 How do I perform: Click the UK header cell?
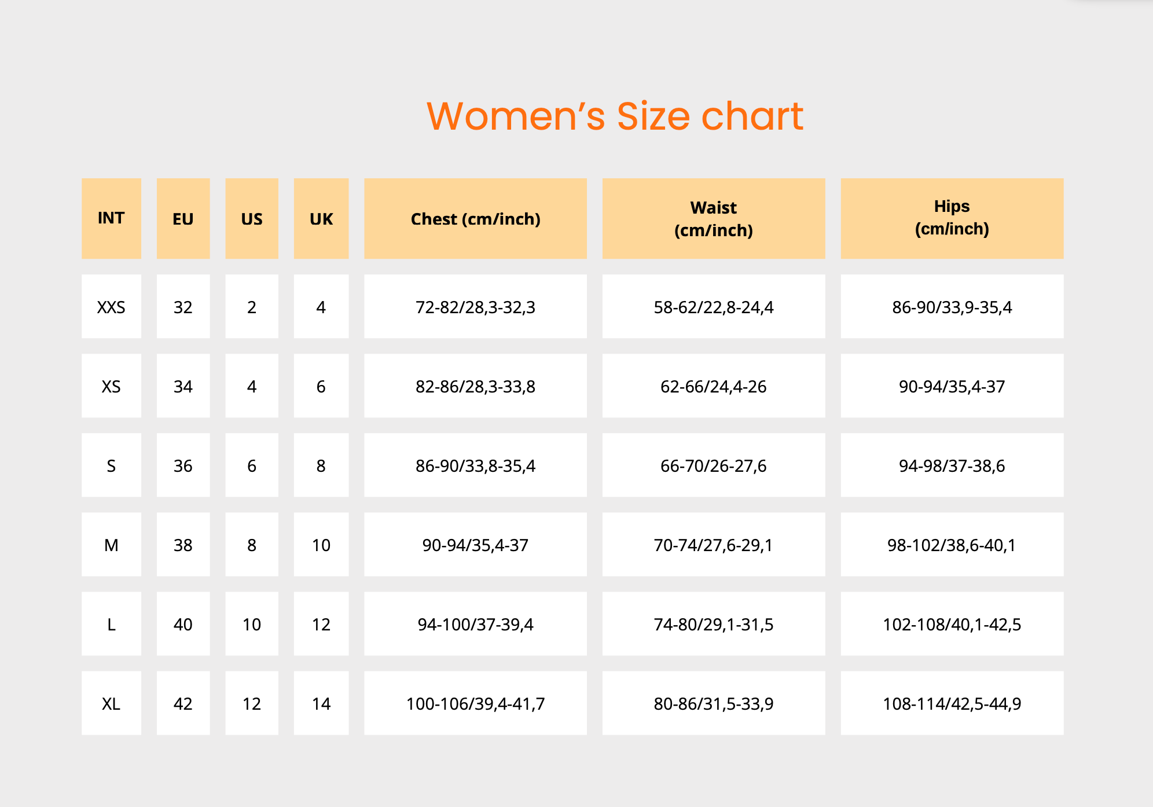321,219
